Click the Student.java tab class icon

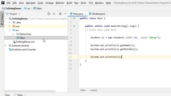(90, 14)
